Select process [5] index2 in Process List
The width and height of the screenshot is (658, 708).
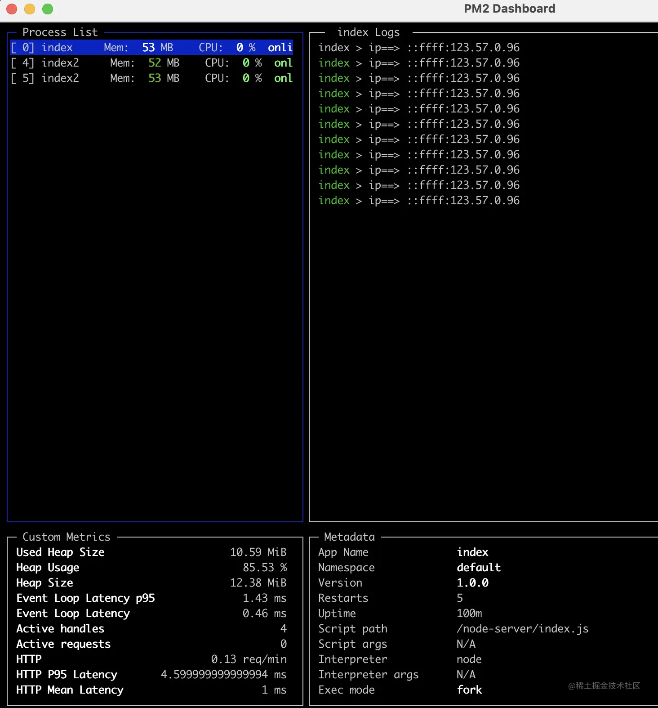(151, 78)
